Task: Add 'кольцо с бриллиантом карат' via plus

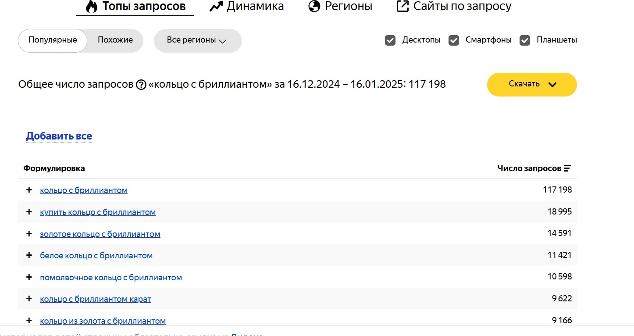Action: 29,299
